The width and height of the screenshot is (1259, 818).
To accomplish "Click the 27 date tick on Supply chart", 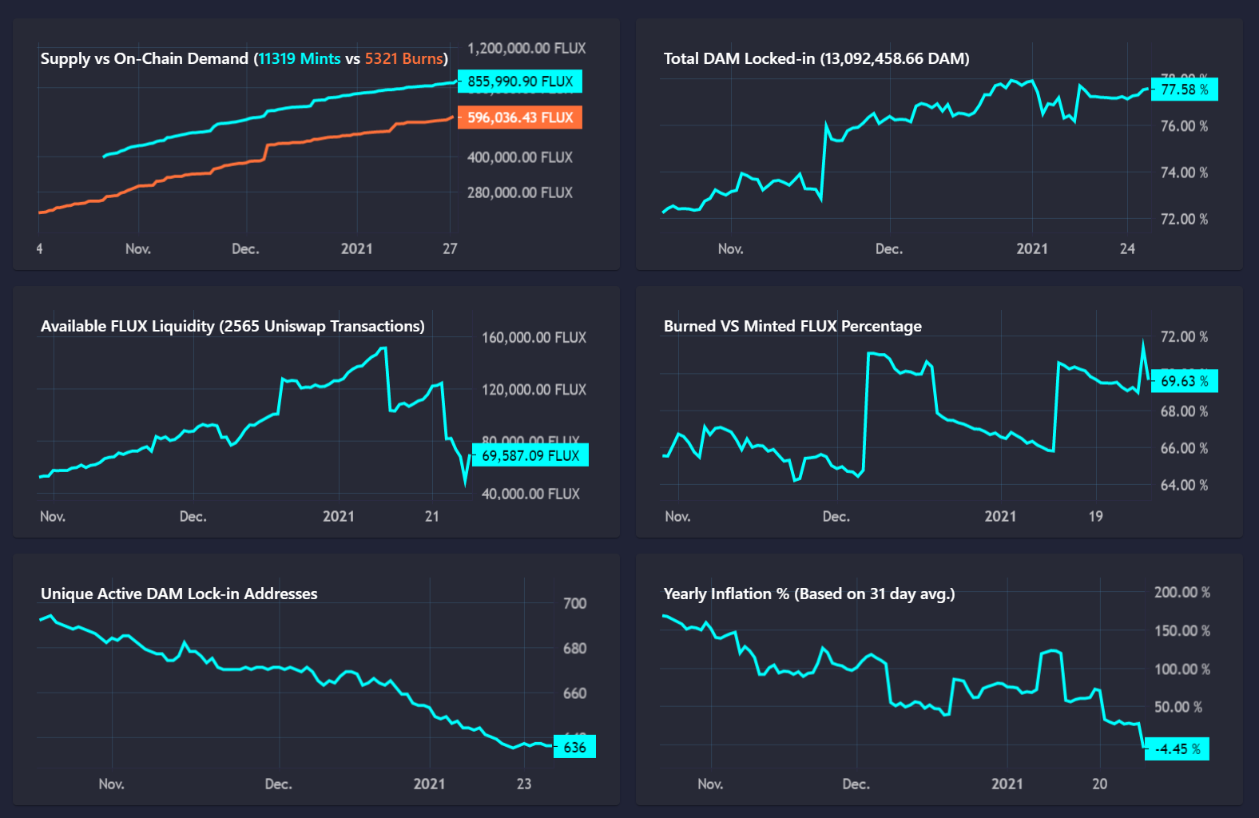I will pyautogui.click(x=451, y=248).
